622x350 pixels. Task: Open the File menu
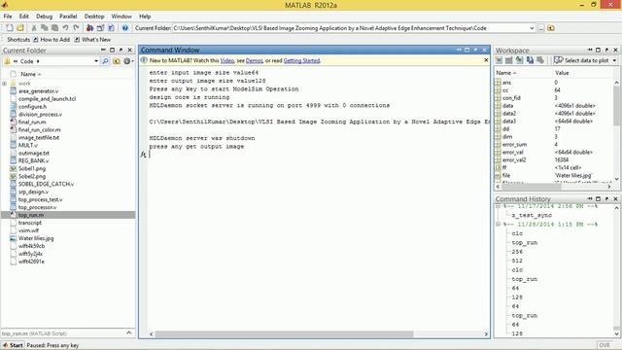(8, 17)
